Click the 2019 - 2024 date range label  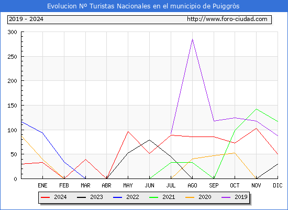coord(26,19)
